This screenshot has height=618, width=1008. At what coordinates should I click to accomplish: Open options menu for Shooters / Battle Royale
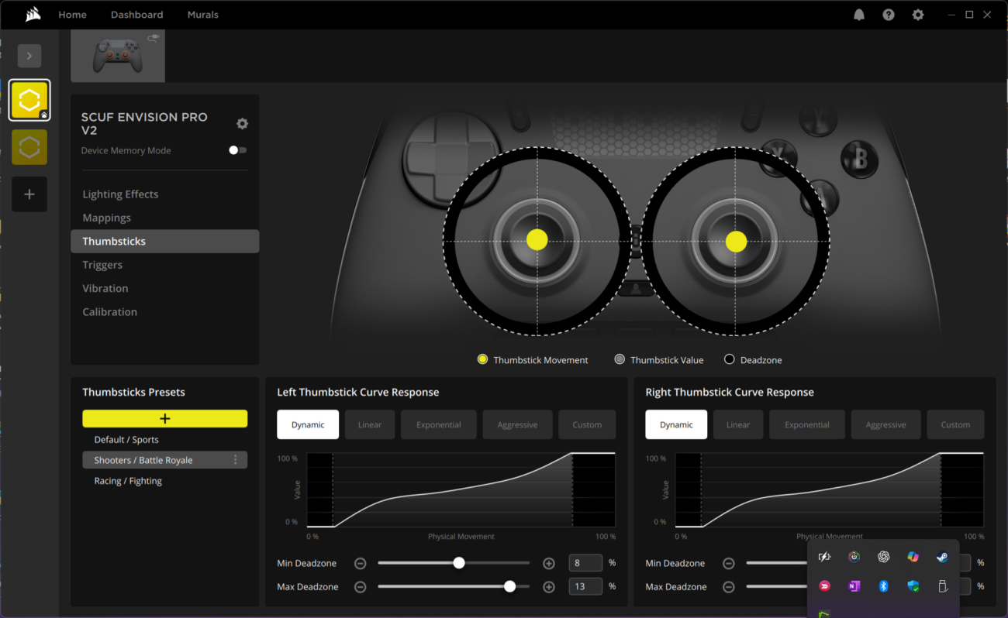click(236, 460)
